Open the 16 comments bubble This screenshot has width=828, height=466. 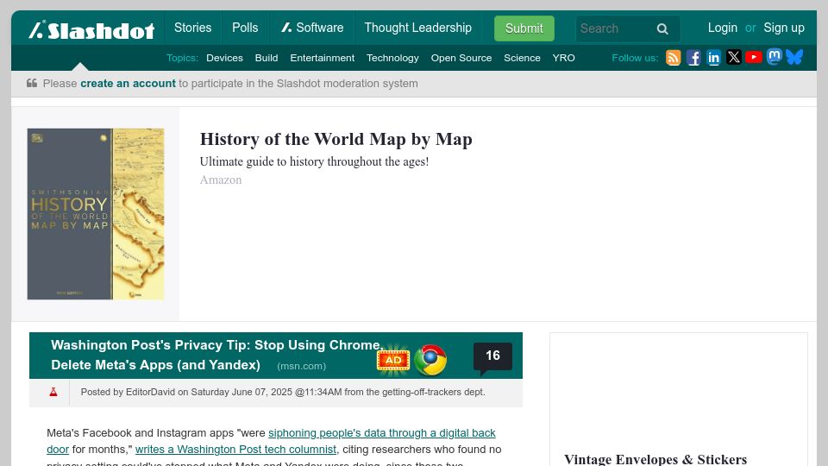pos(492,356)
